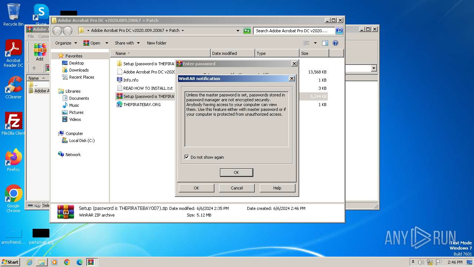Viewport: 474px width, 267px height.
Task: Expand breadcrumb folder path arrow
Action: click(x=183, y=31)
